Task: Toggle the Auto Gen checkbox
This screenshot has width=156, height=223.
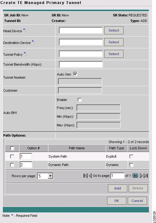Action: [75, 74]
